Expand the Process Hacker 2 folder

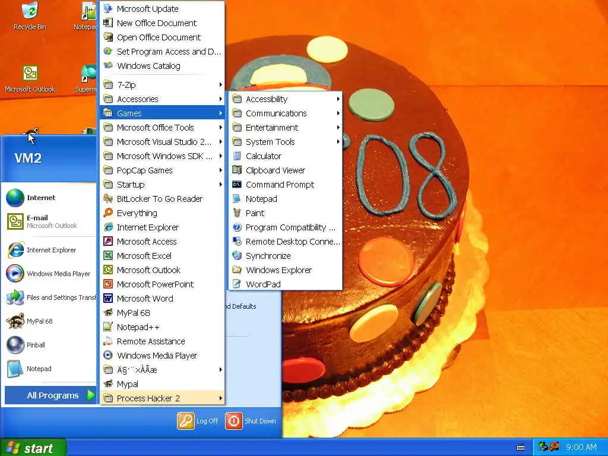point(163,398)
